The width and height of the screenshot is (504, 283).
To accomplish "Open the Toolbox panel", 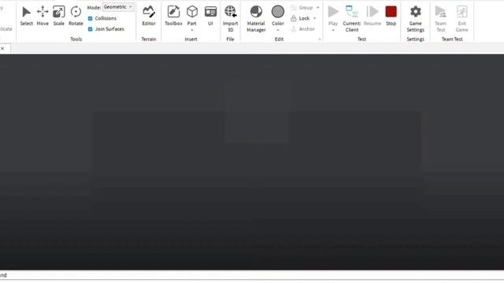I will pos(173,16).
